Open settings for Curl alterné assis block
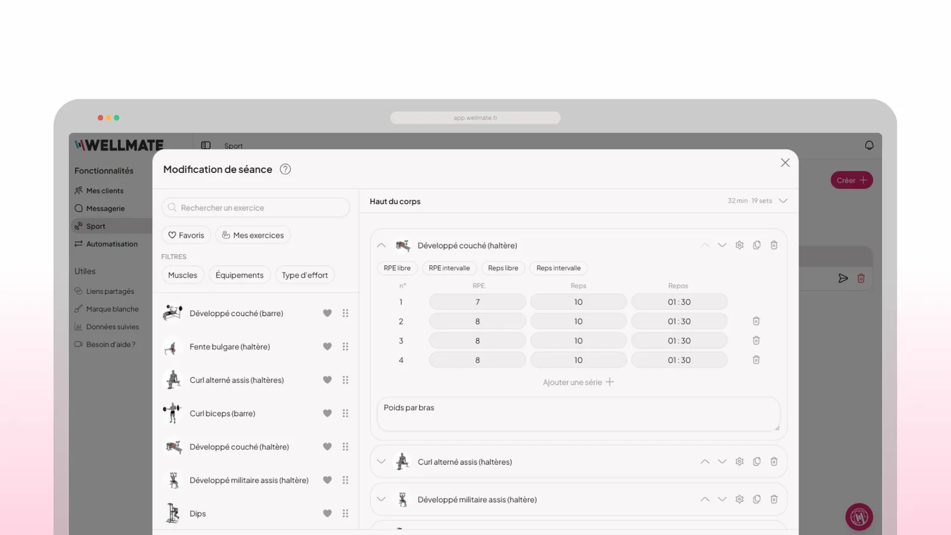The image size is (951, 535). point(739,462)
